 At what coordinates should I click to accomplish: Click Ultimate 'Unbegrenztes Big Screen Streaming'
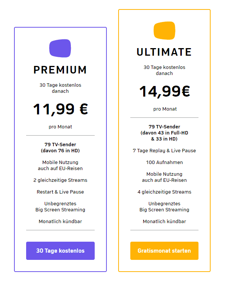(x=164, y=207)
